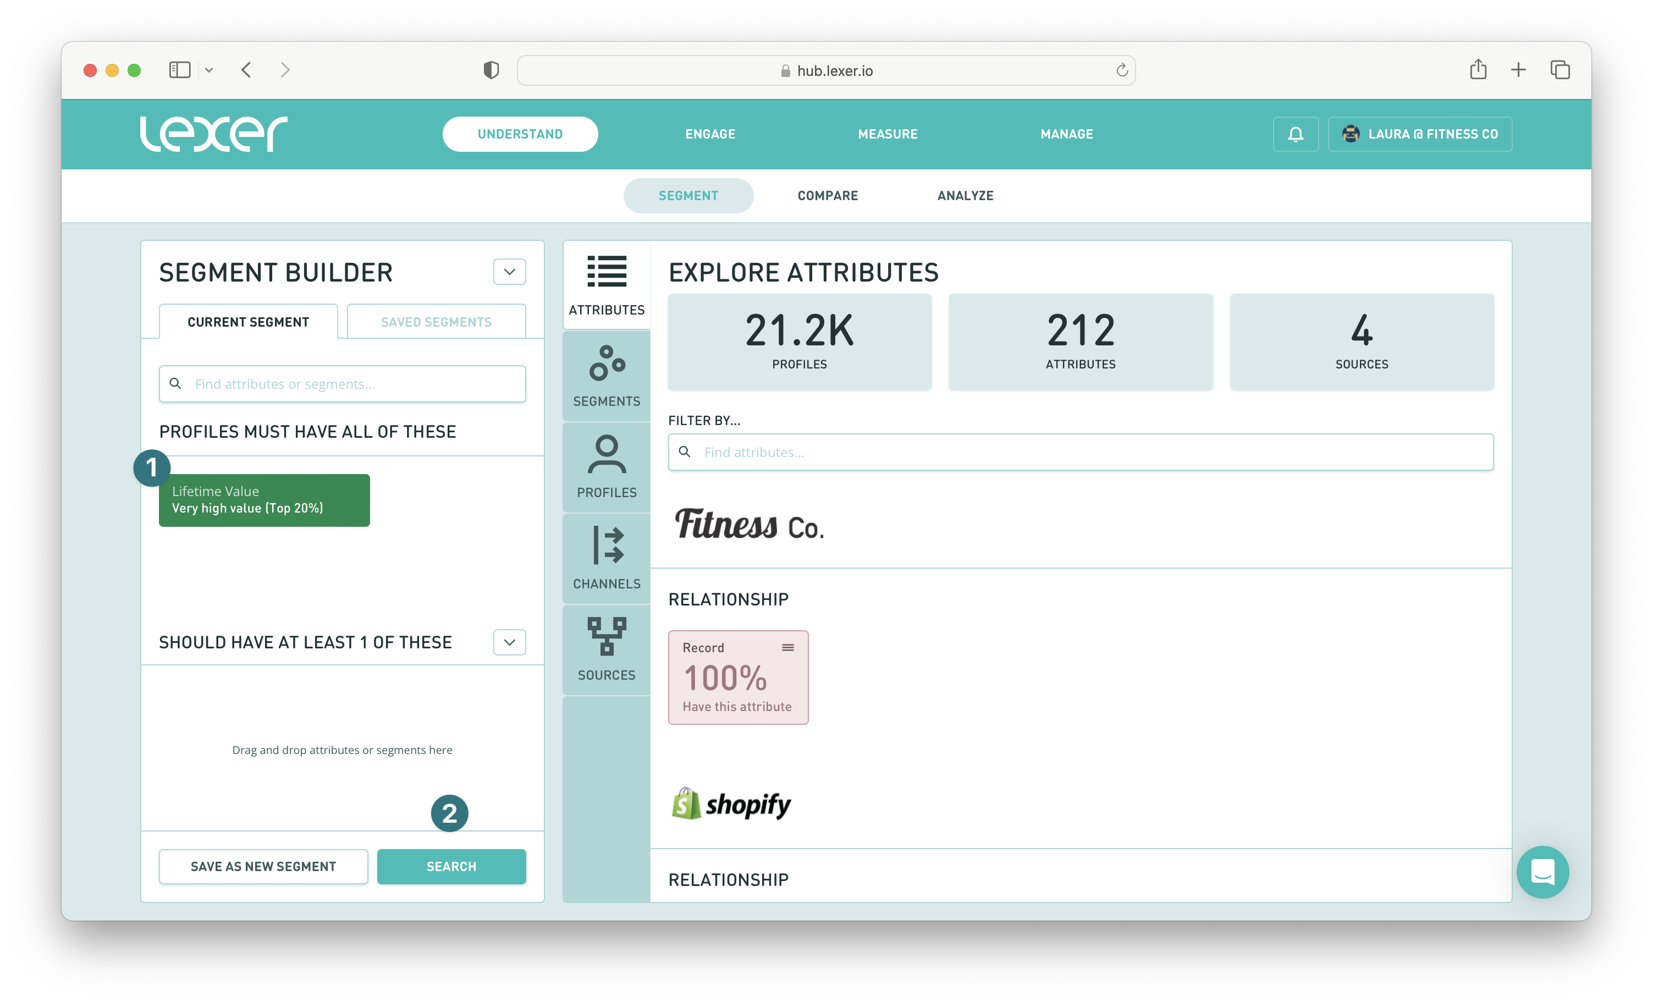Image resolution: width=1653 pixels, height=1002 pixels.
Task: Show the tab overview
Action: [1560, 70]
